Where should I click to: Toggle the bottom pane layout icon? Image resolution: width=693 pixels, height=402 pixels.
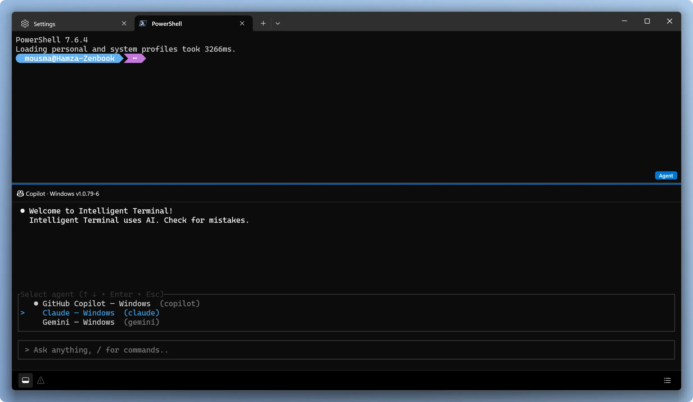pyautogui.click(x=26, y=380)
